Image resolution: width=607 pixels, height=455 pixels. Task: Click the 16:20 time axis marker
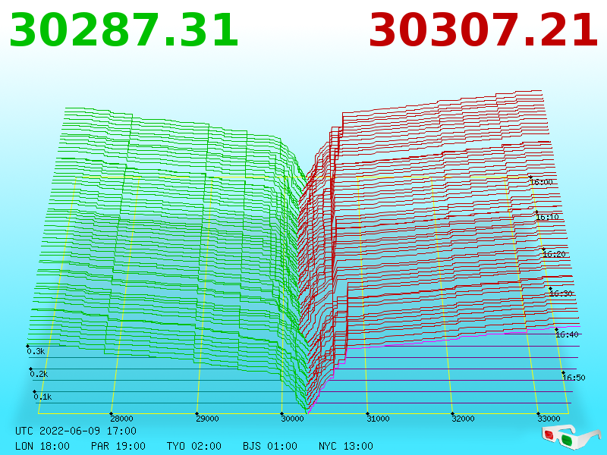pyautogui.click(x=554, y=254)
